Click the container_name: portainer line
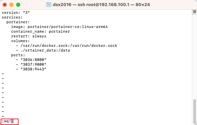Viewport: 197px width, 125px height. 40,31
